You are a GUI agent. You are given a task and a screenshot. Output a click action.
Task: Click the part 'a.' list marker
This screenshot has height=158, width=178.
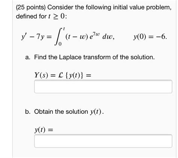(x=28, y=58)
